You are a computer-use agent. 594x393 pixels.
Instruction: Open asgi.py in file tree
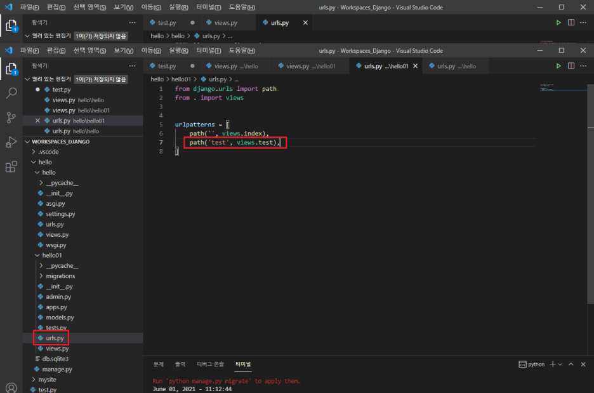coord(55,204)
